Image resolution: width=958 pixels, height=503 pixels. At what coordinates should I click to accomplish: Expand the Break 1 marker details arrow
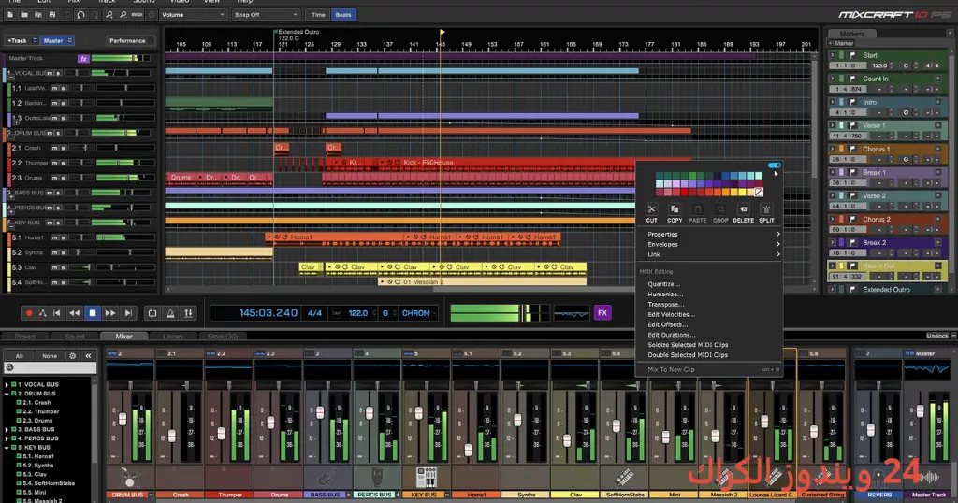pos(832,172)
